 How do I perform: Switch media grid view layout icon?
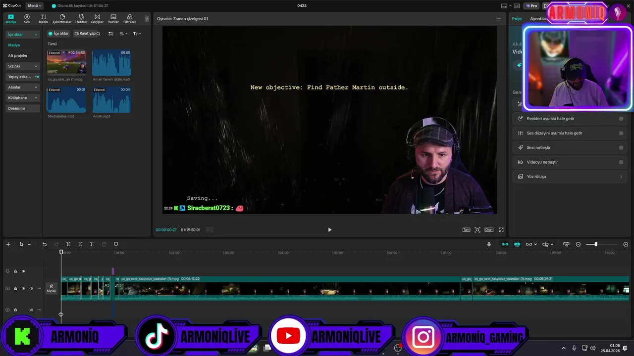(x=111, y=34)
